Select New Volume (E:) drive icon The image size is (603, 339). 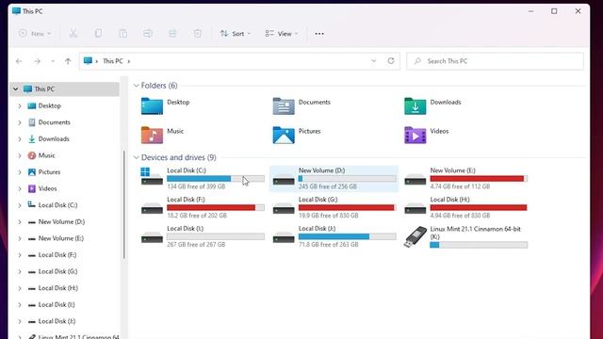coord(415,179)
